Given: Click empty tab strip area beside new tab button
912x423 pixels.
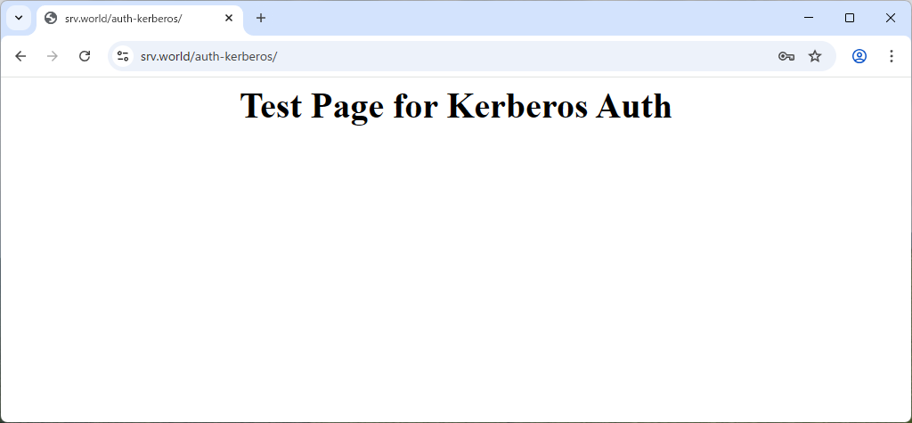Looking at the screenshot, I should (x=534, y=18).
